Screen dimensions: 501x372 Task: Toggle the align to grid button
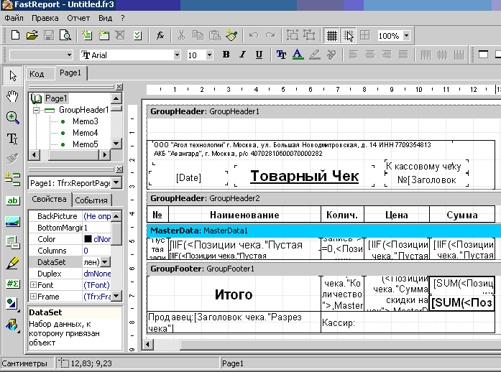coord(349,35)
